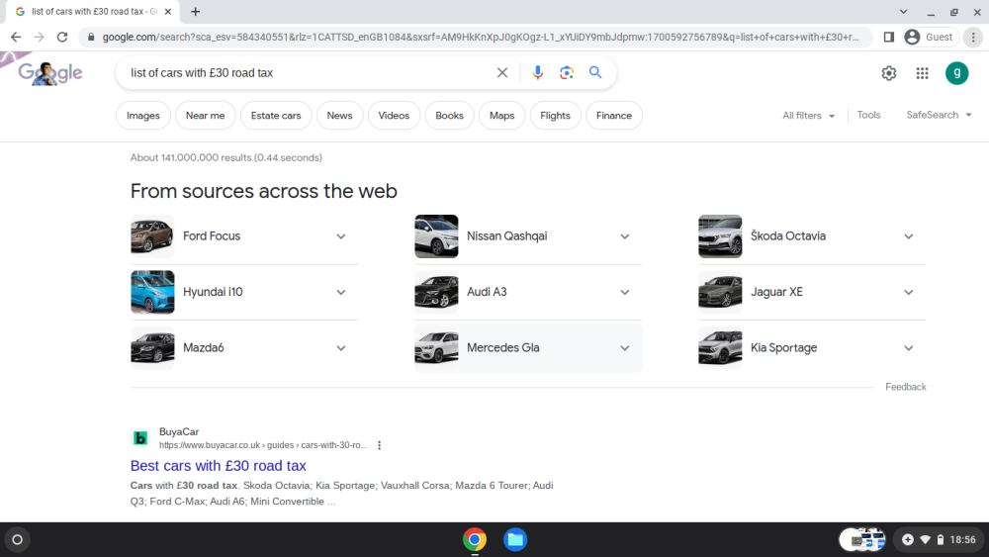Image resolution: width=989 pixels, height=557 pixels.
Task: Focus the Google search input field
Action: 309,73
